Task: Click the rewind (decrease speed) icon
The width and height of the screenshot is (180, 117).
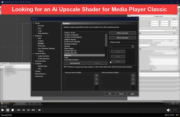Action: click(24, 110)
